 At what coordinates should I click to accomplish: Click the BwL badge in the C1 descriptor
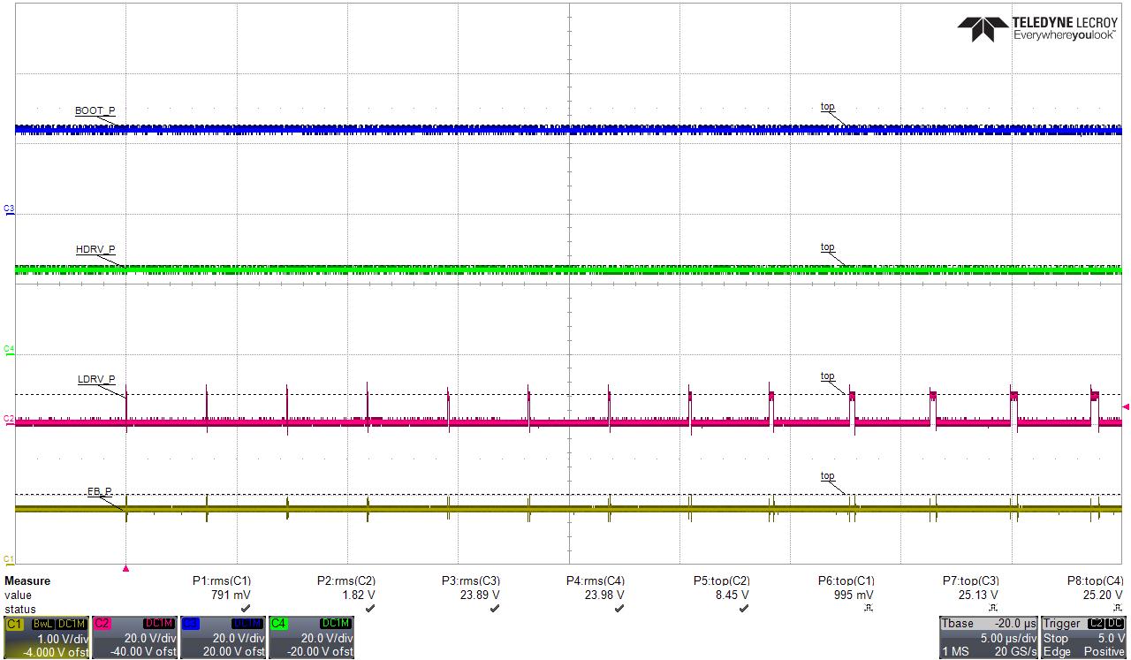[x=42, y=624]
